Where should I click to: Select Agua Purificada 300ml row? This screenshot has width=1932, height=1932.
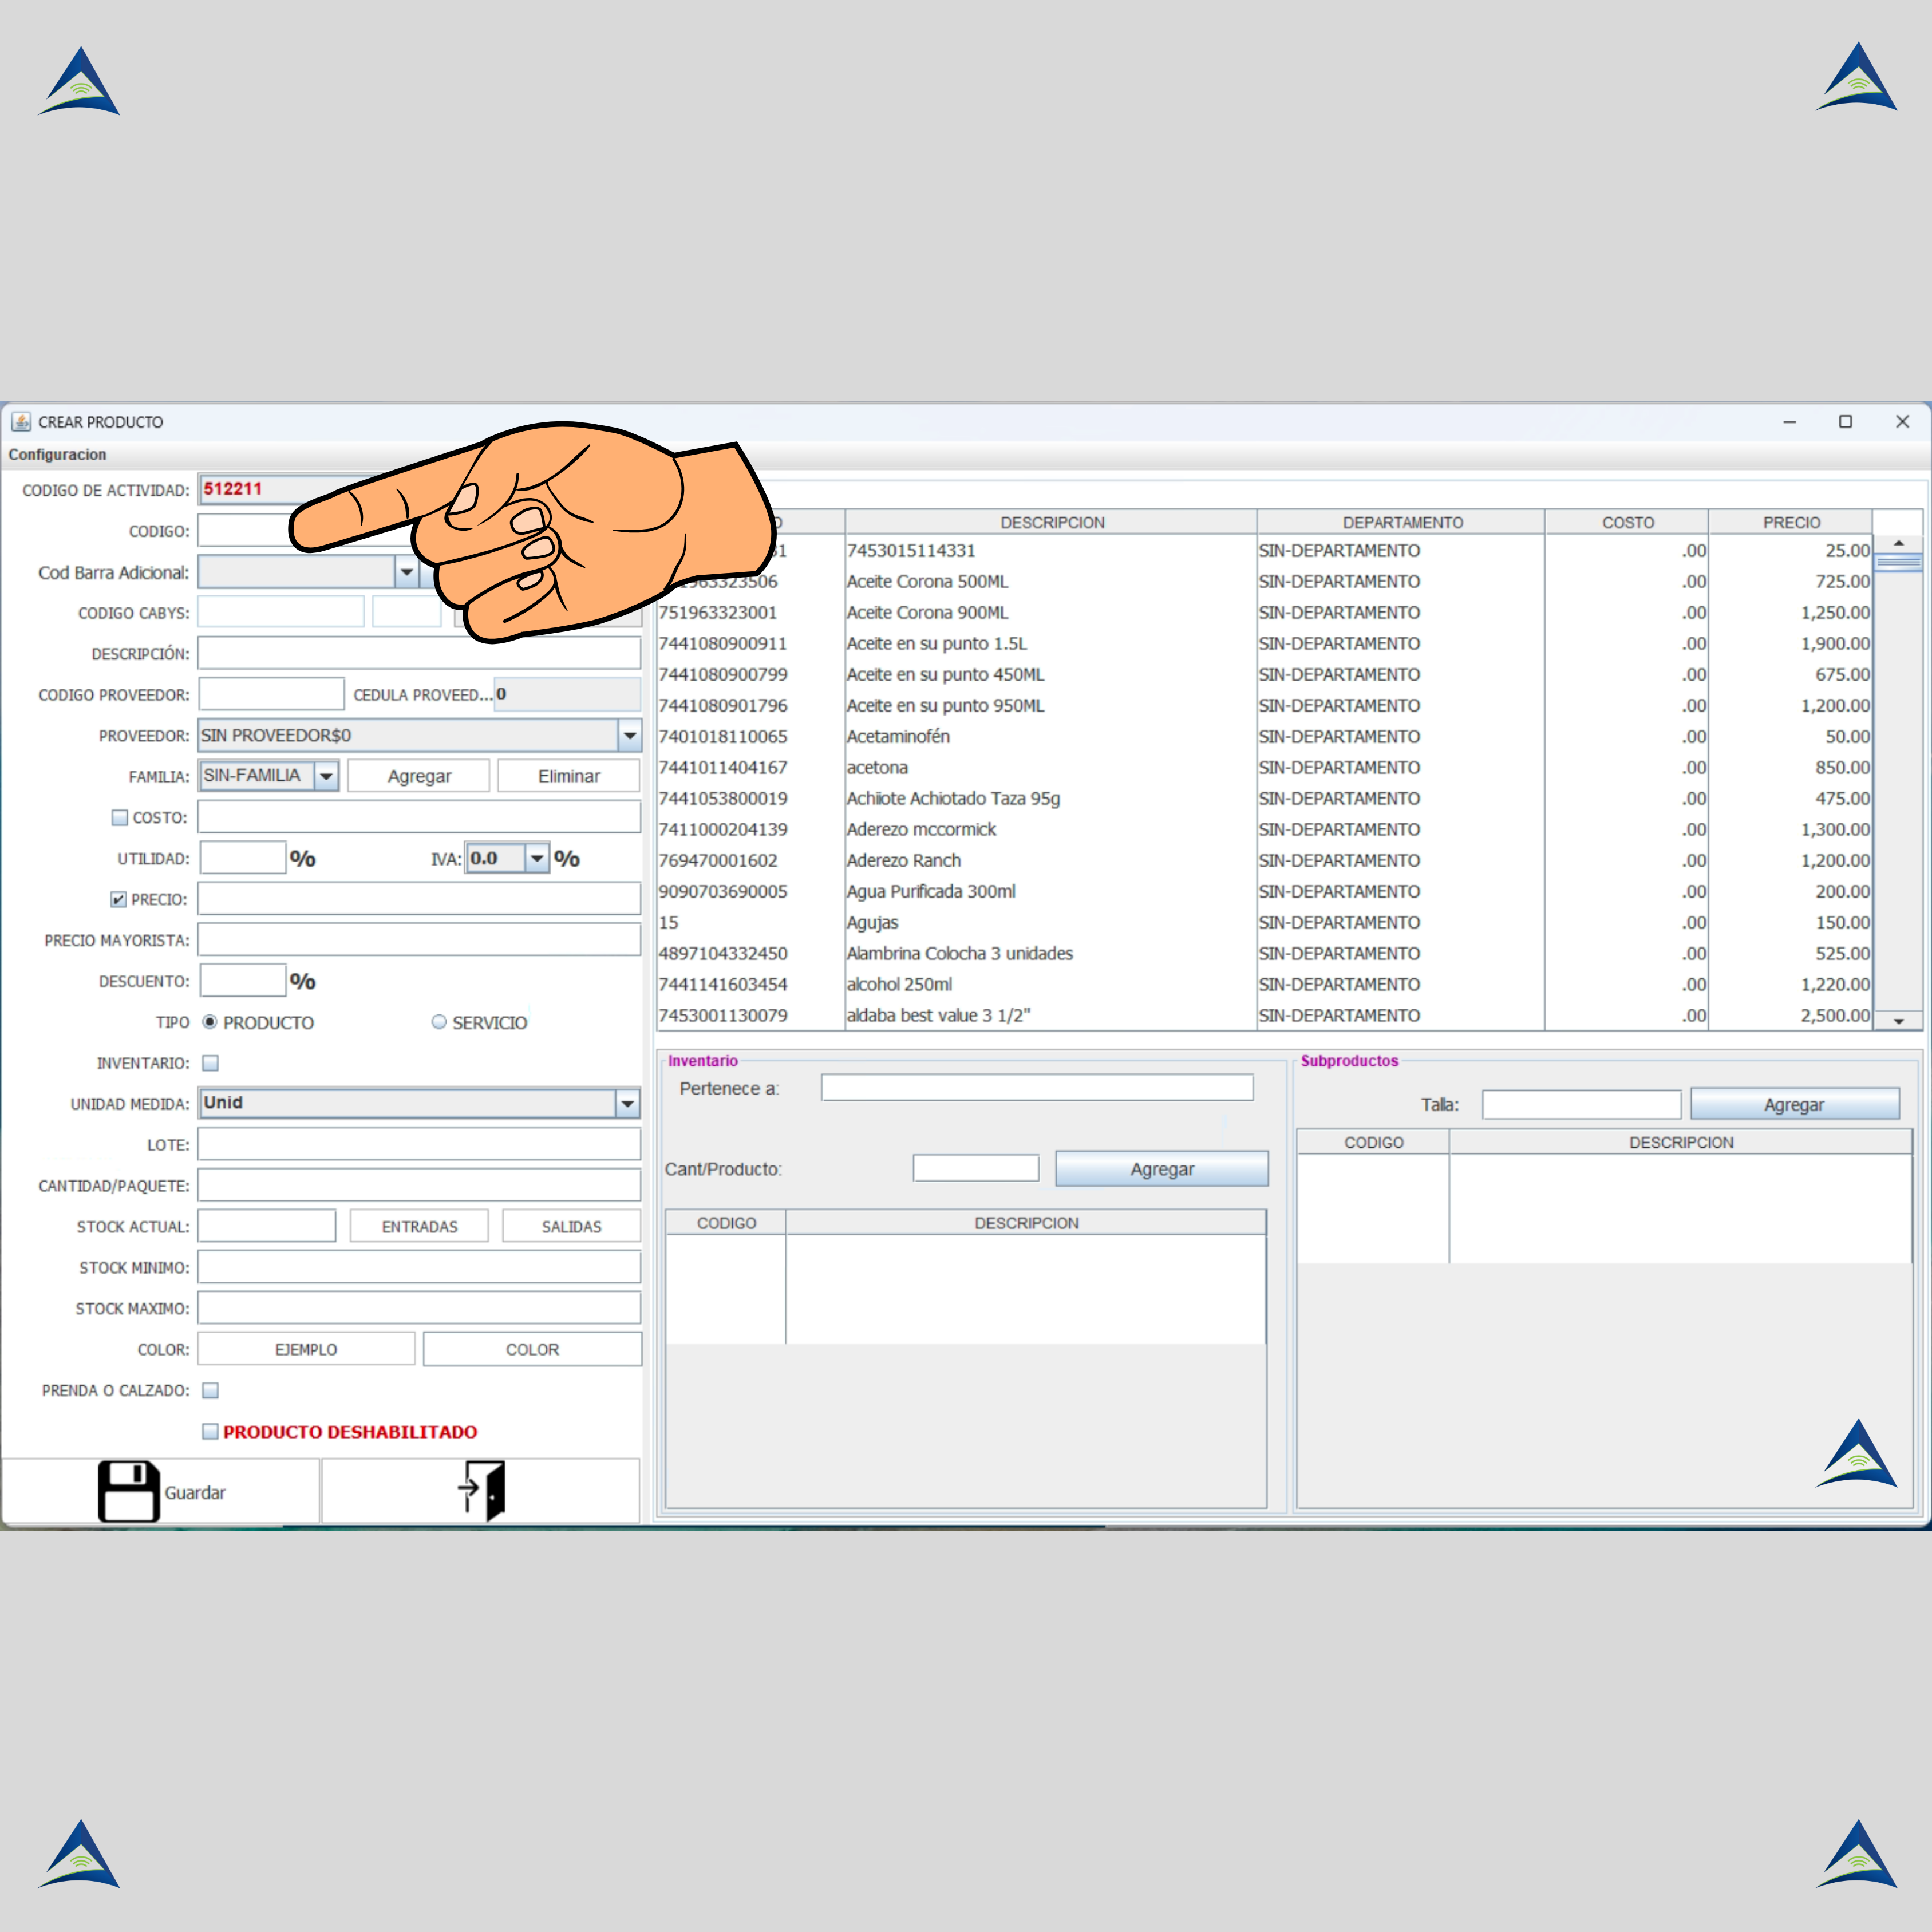(x=1264, y=891)
